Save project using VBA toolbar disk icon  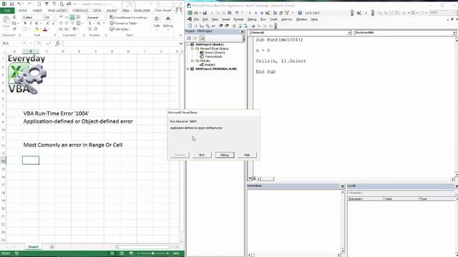tap(205, 13)
